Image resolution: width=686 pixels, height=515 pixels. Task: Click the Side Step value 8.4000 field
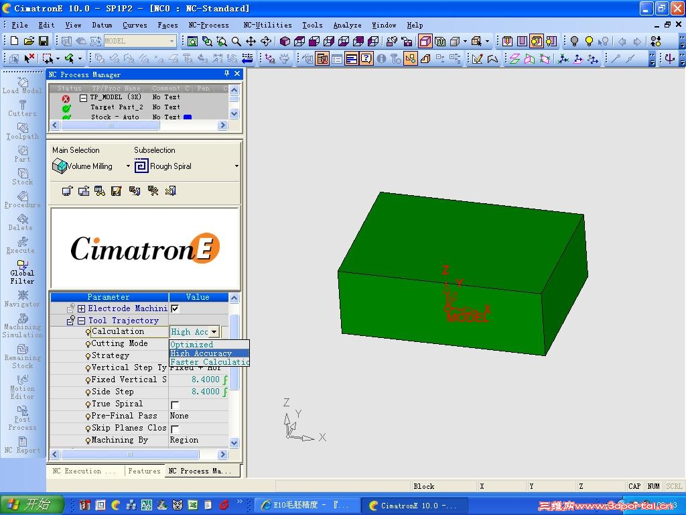pos(198,392)
